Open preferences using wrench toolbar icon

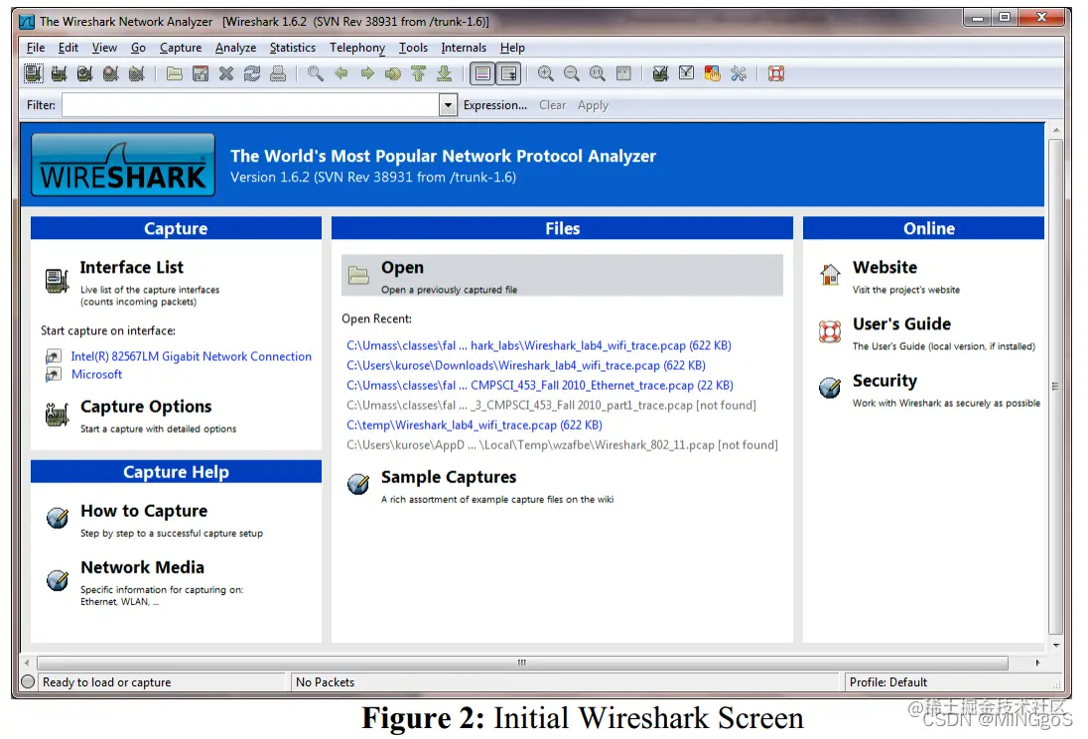[x=739, y=73]
